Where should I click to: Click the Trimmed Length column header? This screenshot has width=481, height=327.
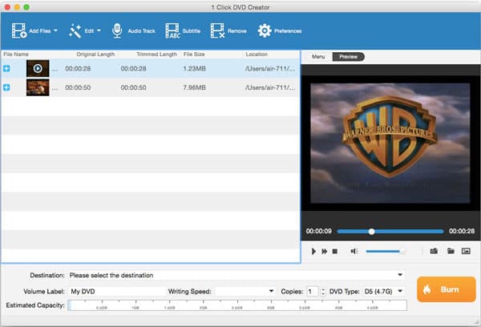pyautogui.click(x=156, y=54)
